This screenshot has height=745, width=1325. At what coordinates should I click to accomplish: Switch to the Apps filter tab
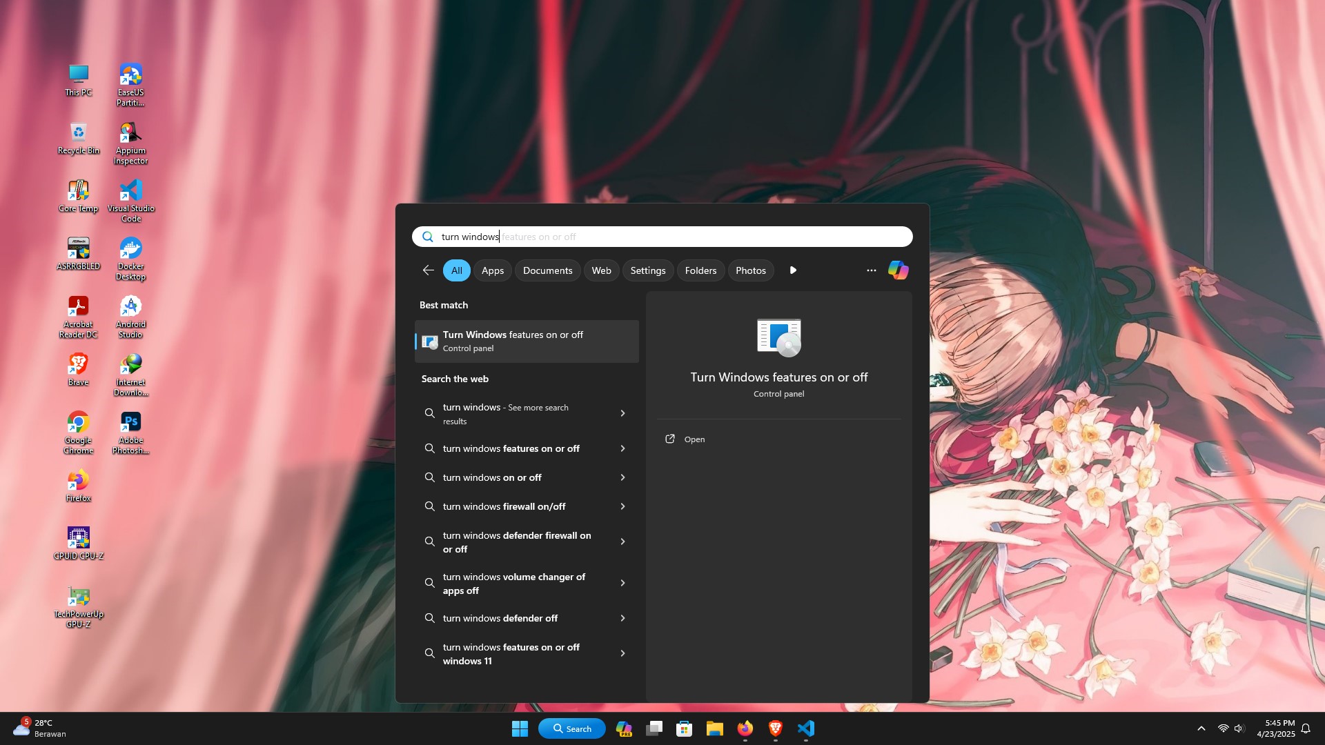492,270
